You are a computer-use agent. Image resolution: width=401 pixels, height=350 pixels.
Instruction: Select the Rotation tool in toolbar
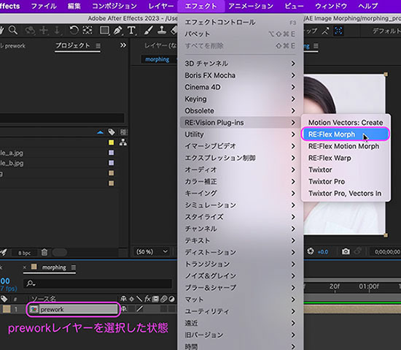(74, 31)
